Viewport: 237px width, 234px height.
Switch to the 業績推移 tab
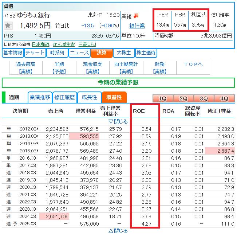click(40, 97)
